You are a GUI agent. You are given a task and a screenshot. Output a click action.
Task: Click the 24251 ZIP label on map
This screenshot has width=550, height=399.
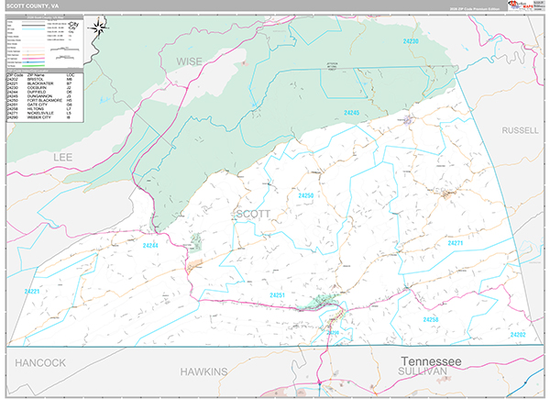[277, 295]
